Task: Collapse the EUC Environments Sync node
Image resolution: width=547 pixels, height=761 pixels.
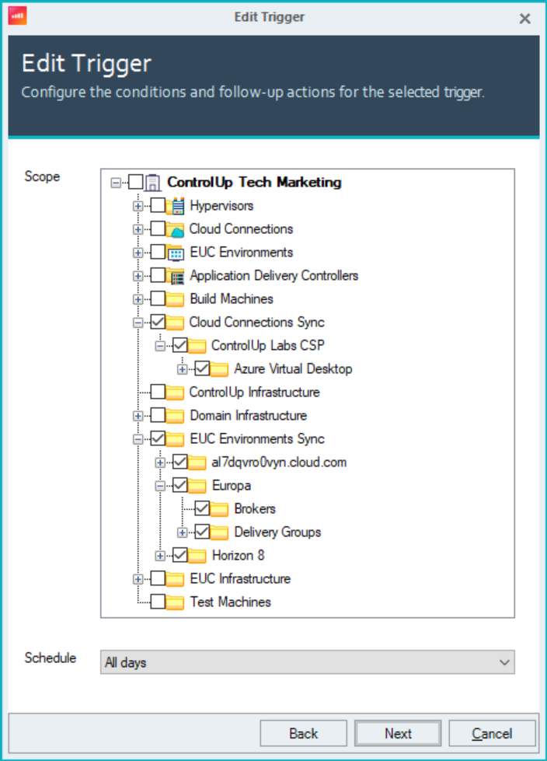Action: 138,439
